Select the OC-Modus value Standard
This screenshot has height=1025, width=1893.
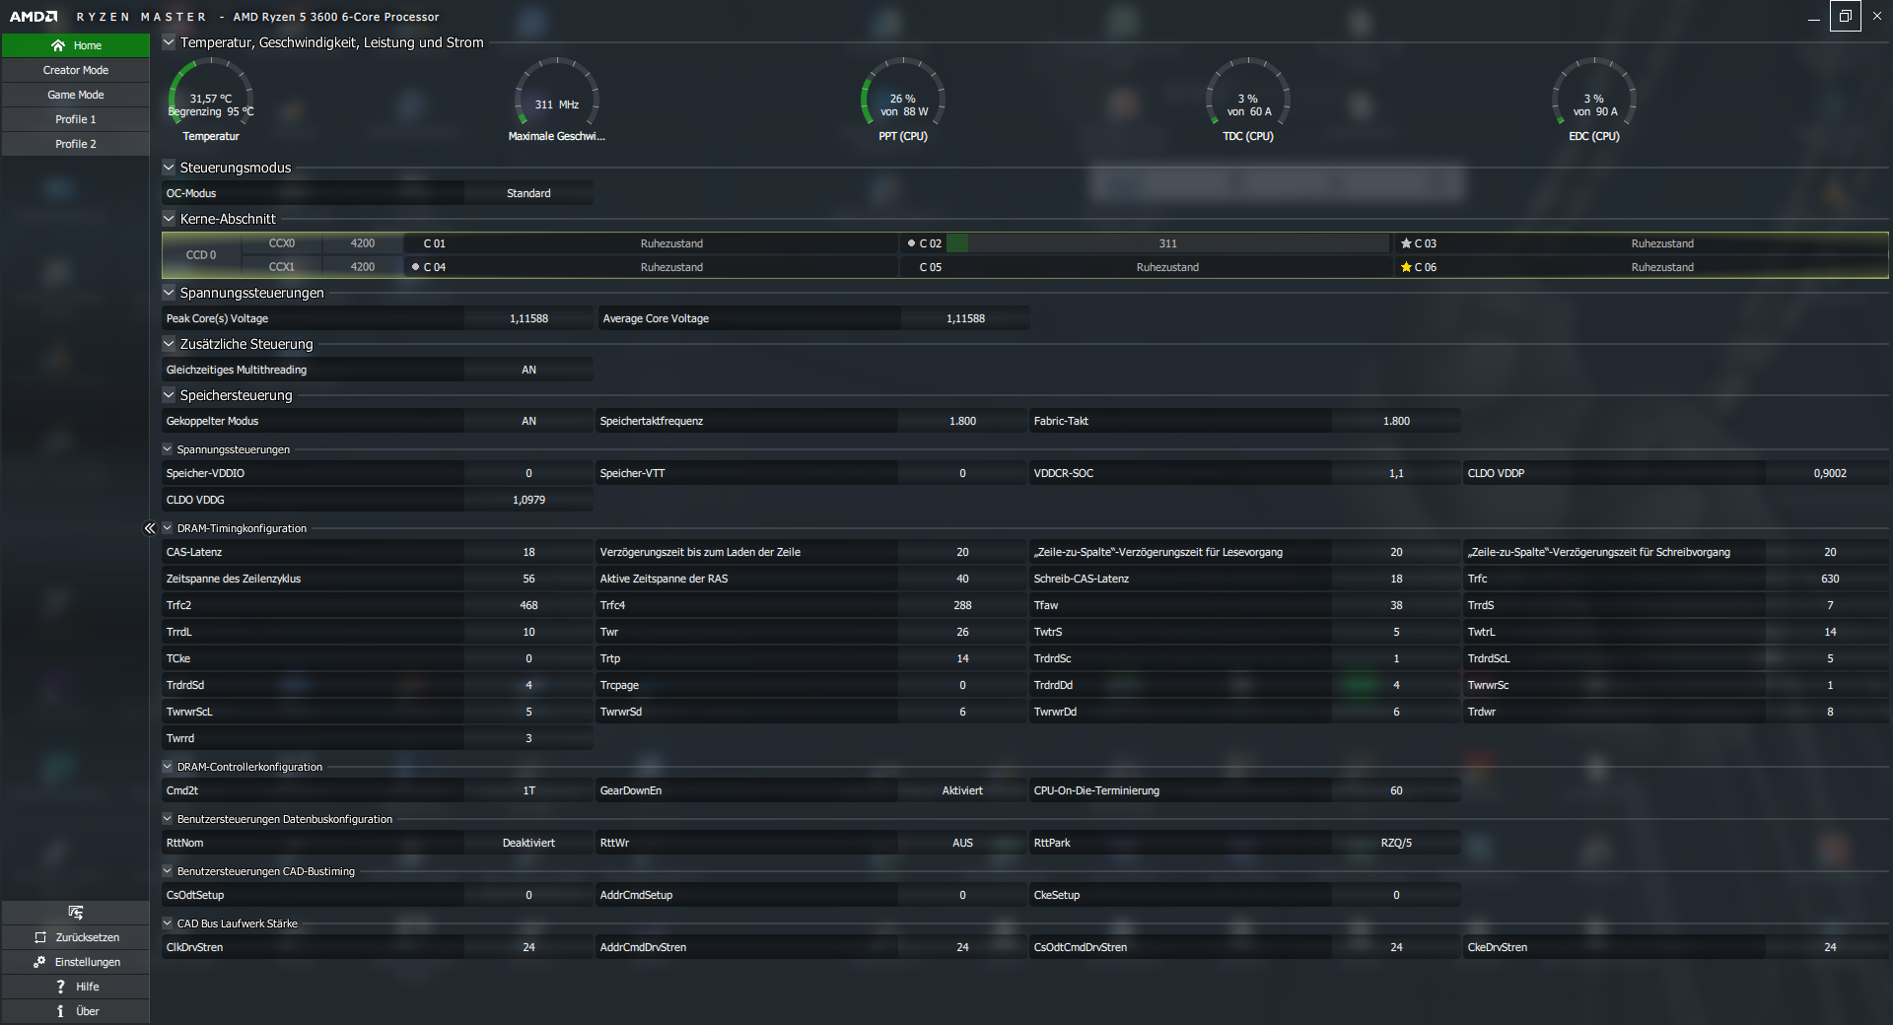528,193
